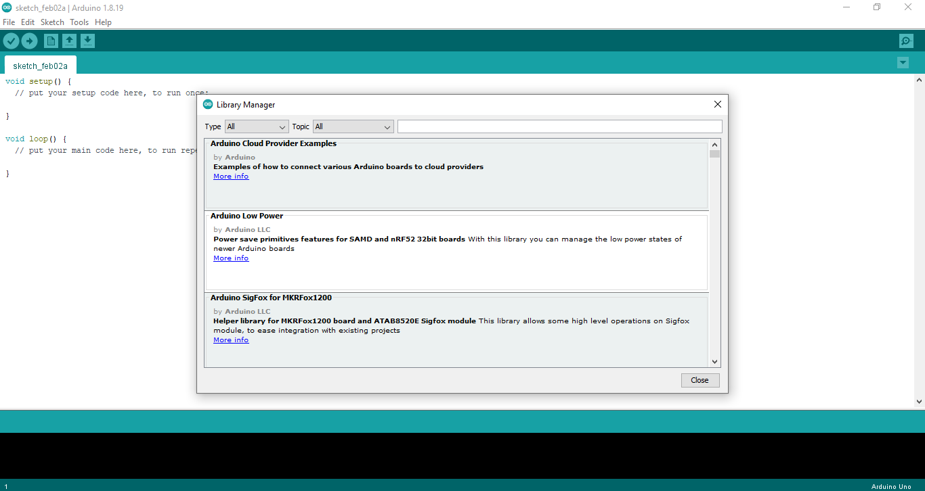Image resolution: width=925 pixels, height=491 pixels.
Task: Open More info for Cloud Provider Examples
Action: pyautogui.click(x=231, y=177)
